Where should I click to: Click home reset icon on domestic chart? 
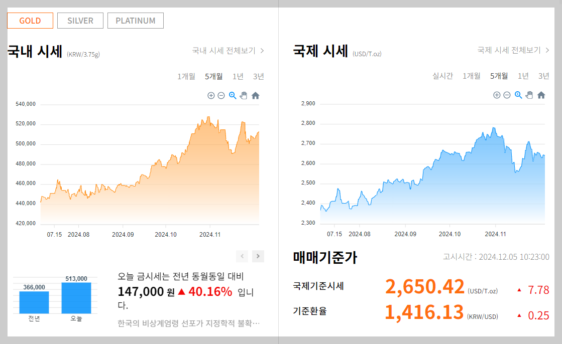pyautogui.click(x=256, y=95)
